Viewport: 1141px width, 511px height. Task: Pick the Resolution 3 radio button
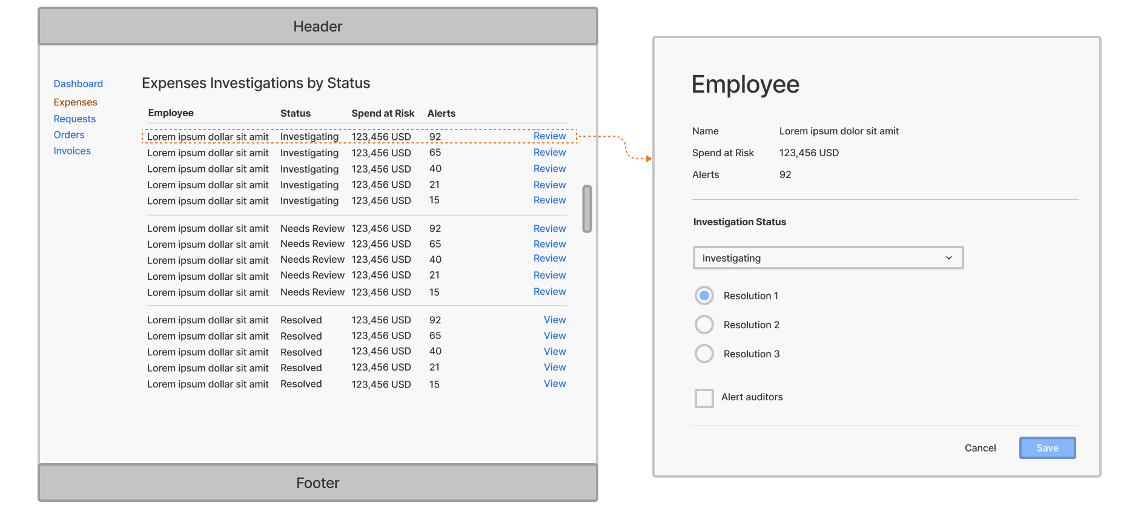704,354
